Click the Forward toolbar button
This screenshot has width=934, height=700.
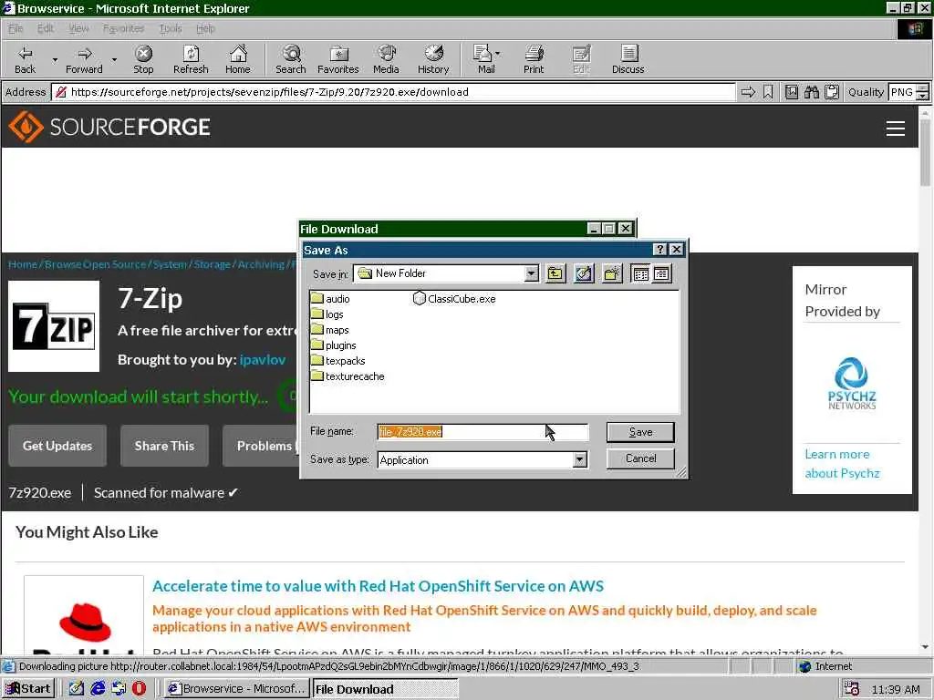[x=84, y=59]
